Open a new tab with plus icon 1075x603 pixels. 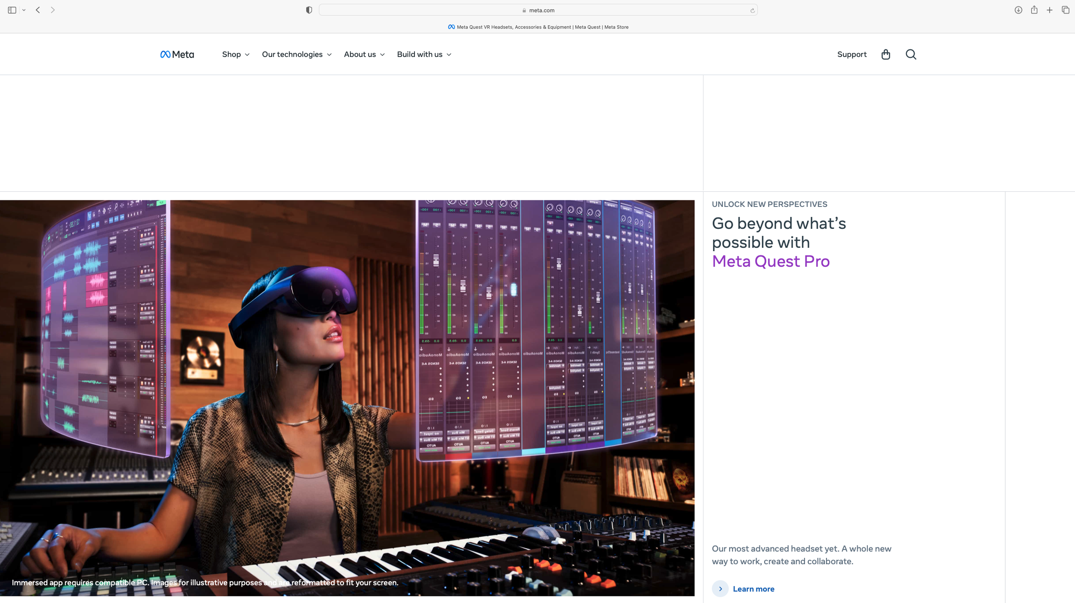click(x=1050, y=10)
